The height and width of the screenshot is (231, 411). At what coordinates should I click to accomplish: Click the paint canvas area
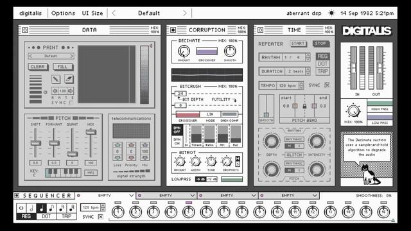(x=107, y=74)
